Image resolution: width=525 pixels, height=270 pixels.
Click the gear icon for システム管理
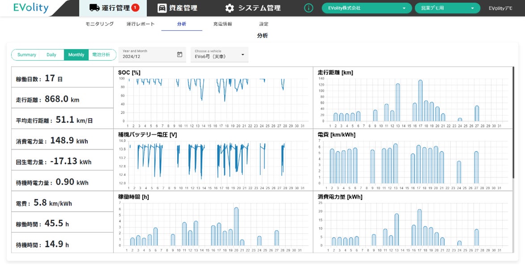pos(230,8)
